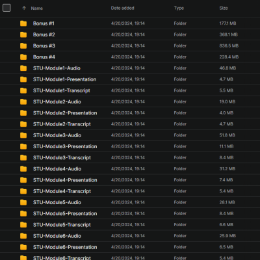Click the STU-Module1-Audio folder icon

tap(23, 68)
